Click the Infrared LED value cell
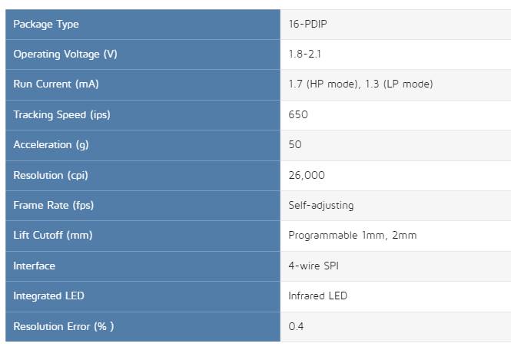 point(396,296)
